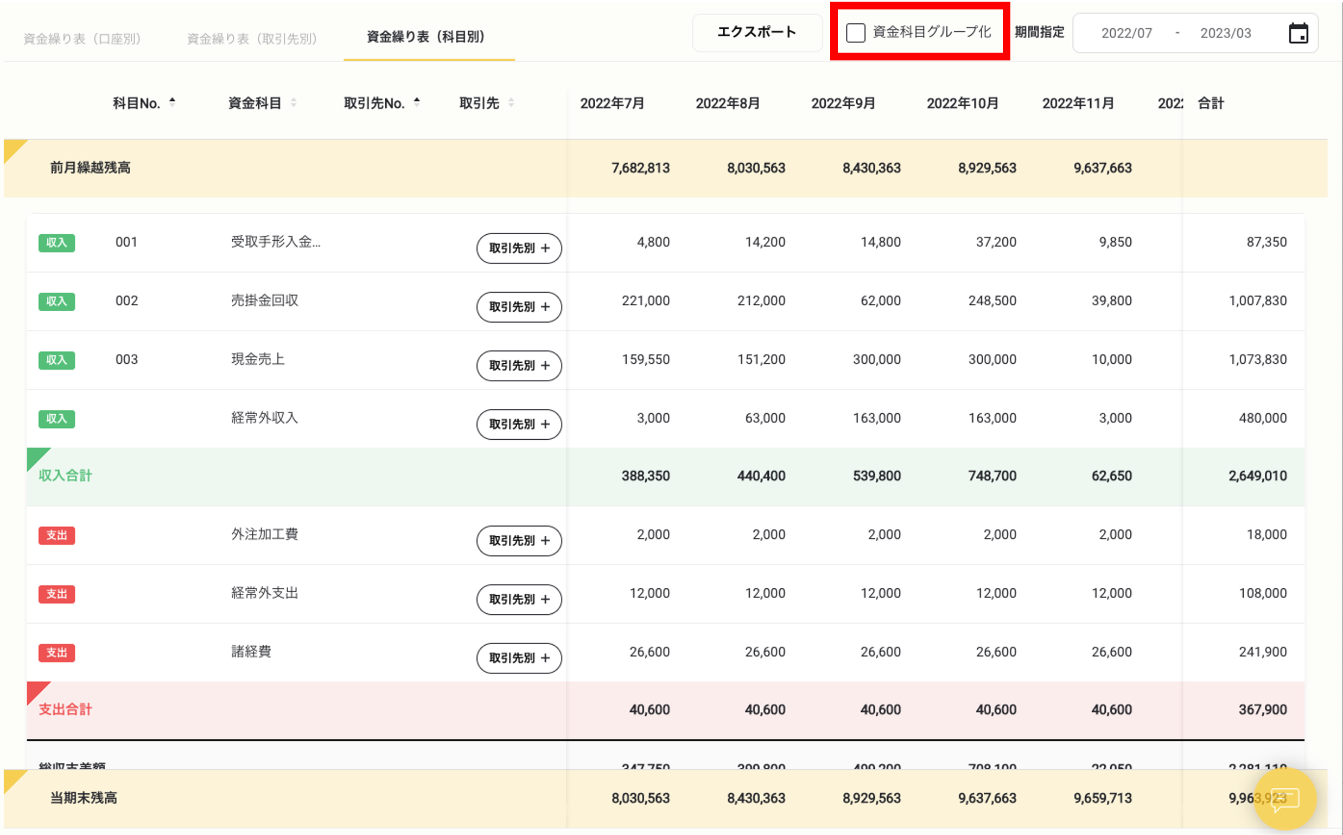
Task: Select the 当期末残高 row label
Action: pyautogui.click(x=84, y=798)
